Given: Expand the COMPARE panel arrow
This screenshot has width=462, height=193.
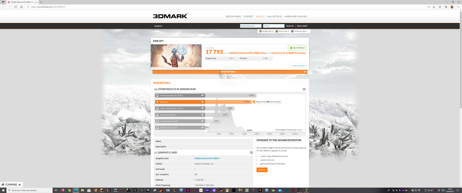Looking at the screenshot, I should [x=20, y=184].
